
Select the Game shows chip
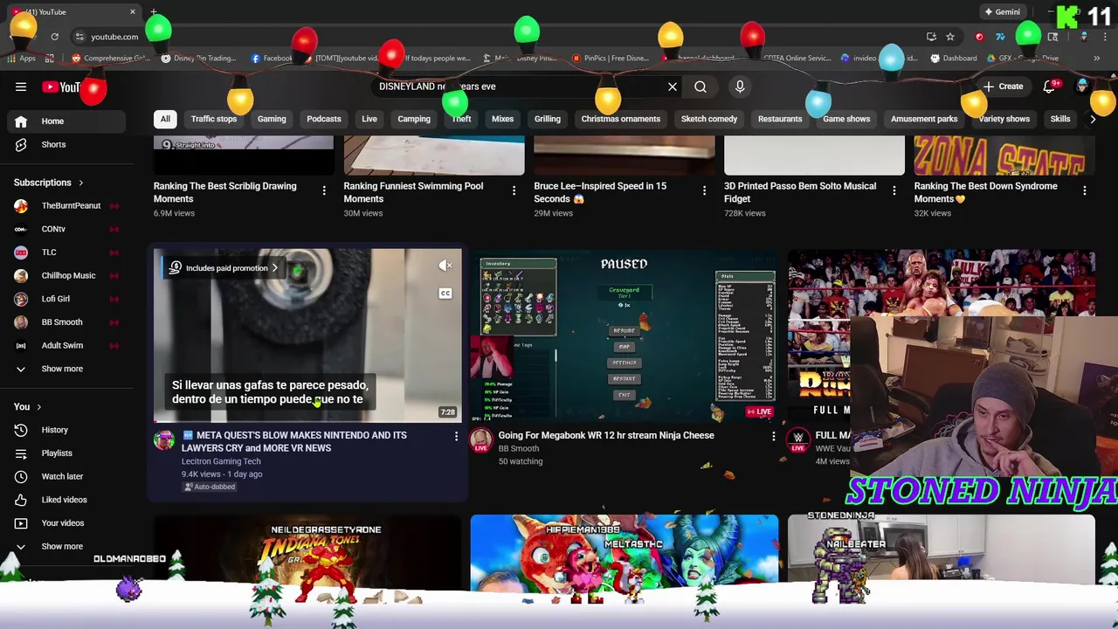click(846, 119)
